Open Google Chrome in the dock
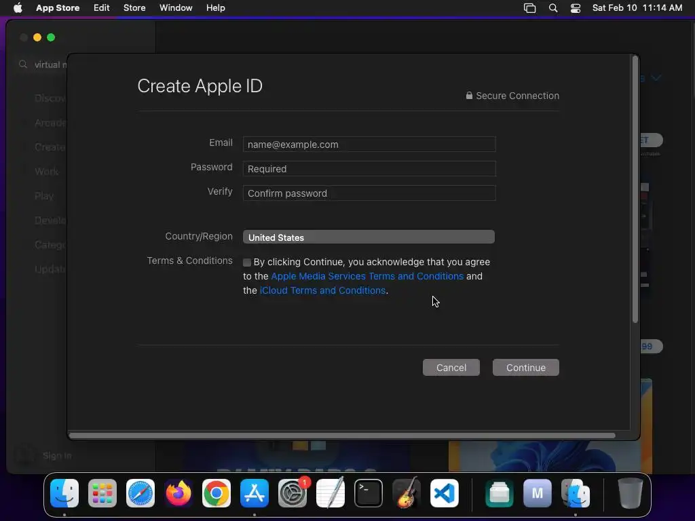 click(217, 493)
